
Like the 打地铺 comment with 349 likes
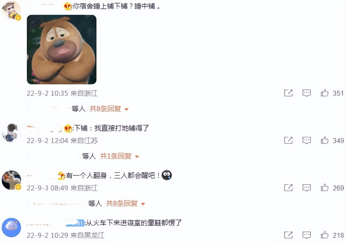click(x=324, y=140)
